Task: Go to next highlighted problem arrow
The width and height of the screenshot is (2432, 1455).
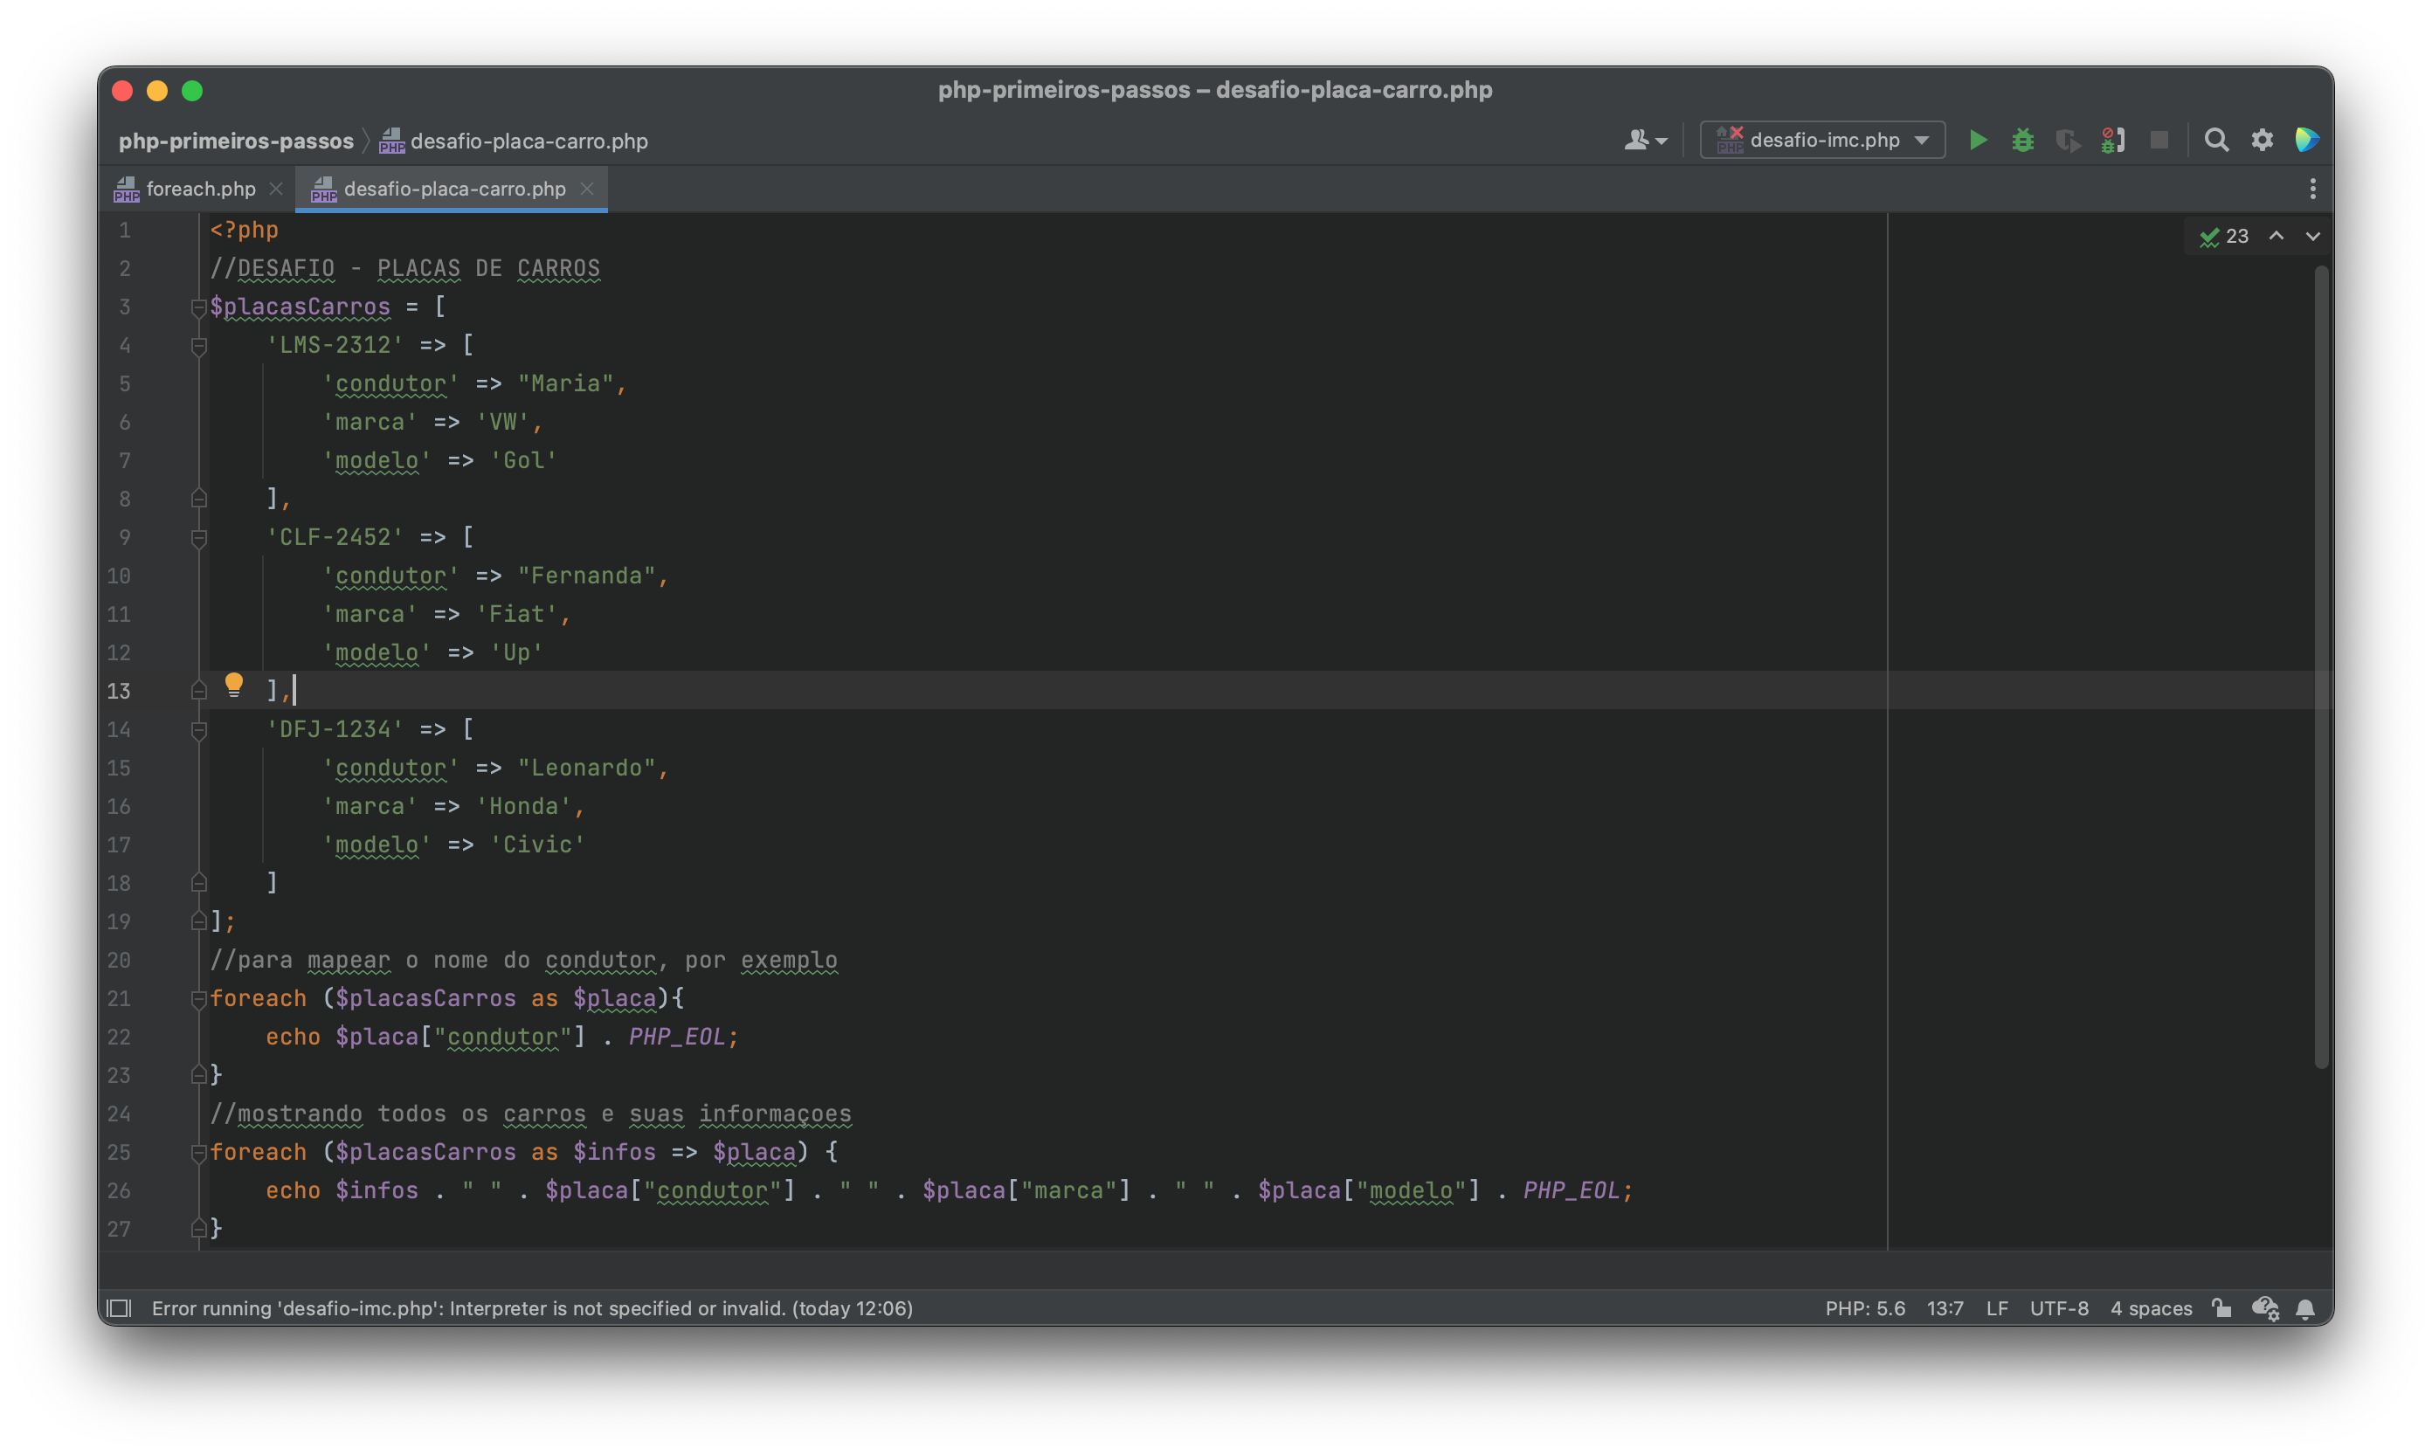Action: (2312, 237)
